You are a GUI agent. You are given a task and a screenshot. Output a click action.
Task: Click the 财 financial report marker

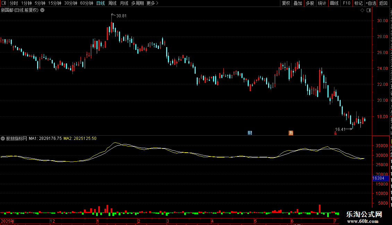250,133
